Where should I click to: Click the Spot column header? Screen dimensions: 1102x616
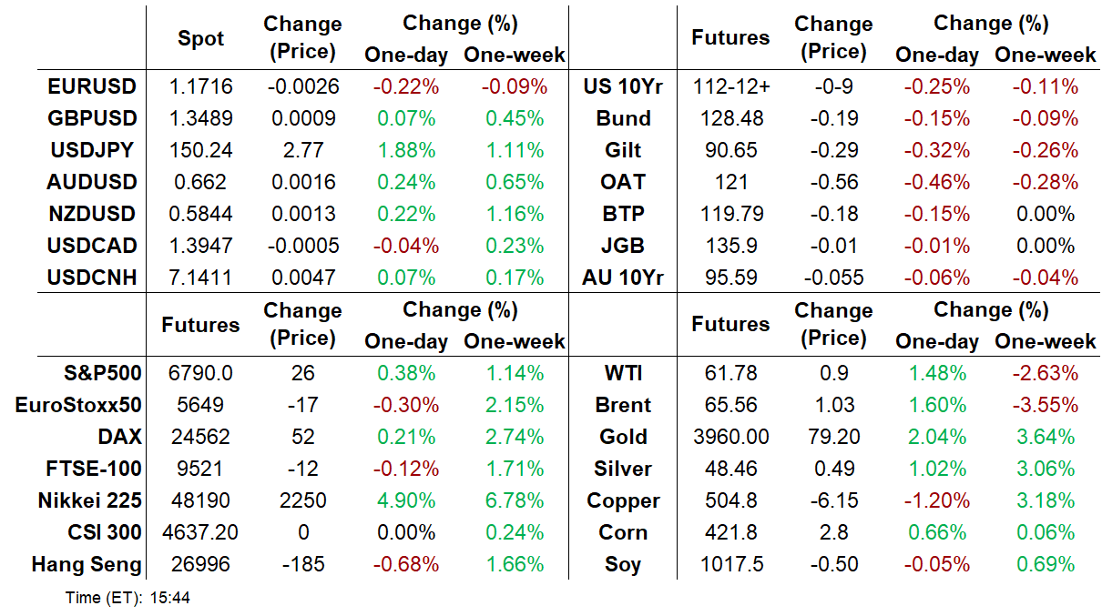(x=200, y=39)
